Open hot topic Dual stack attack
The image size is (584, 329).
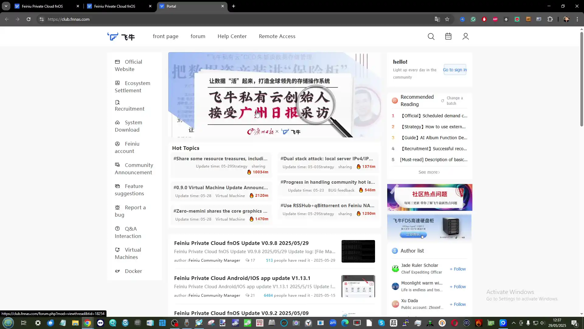[x=327, y=159]
